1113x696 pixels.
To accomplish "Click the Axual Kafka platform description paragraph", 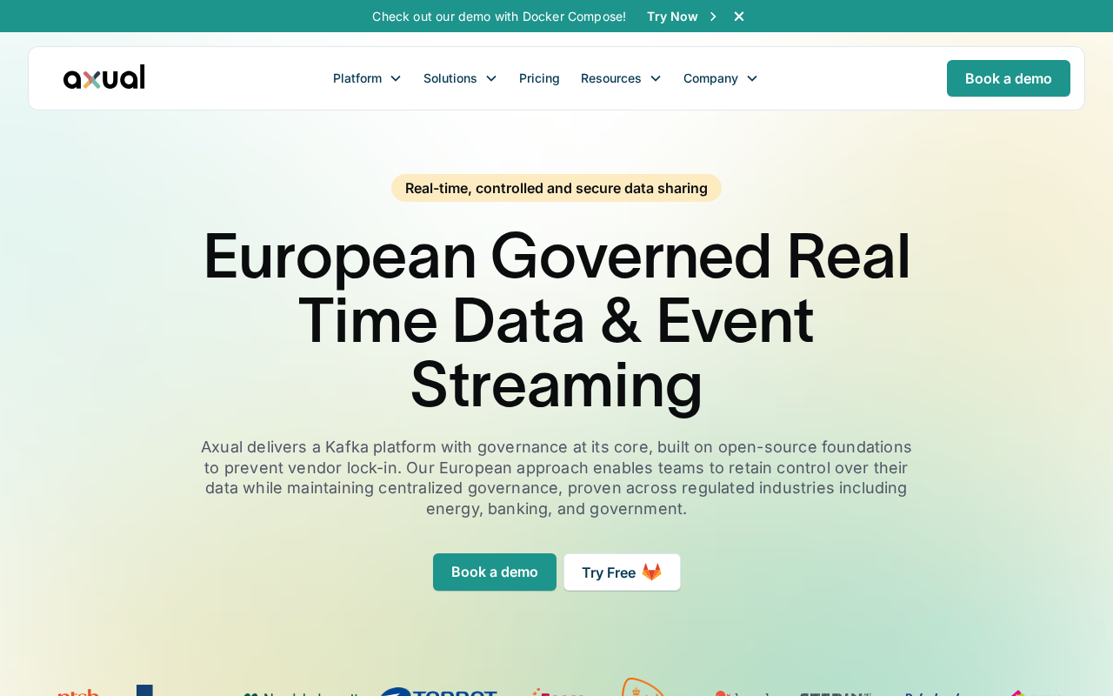I will pyautogui.click(x=556, y=478).
